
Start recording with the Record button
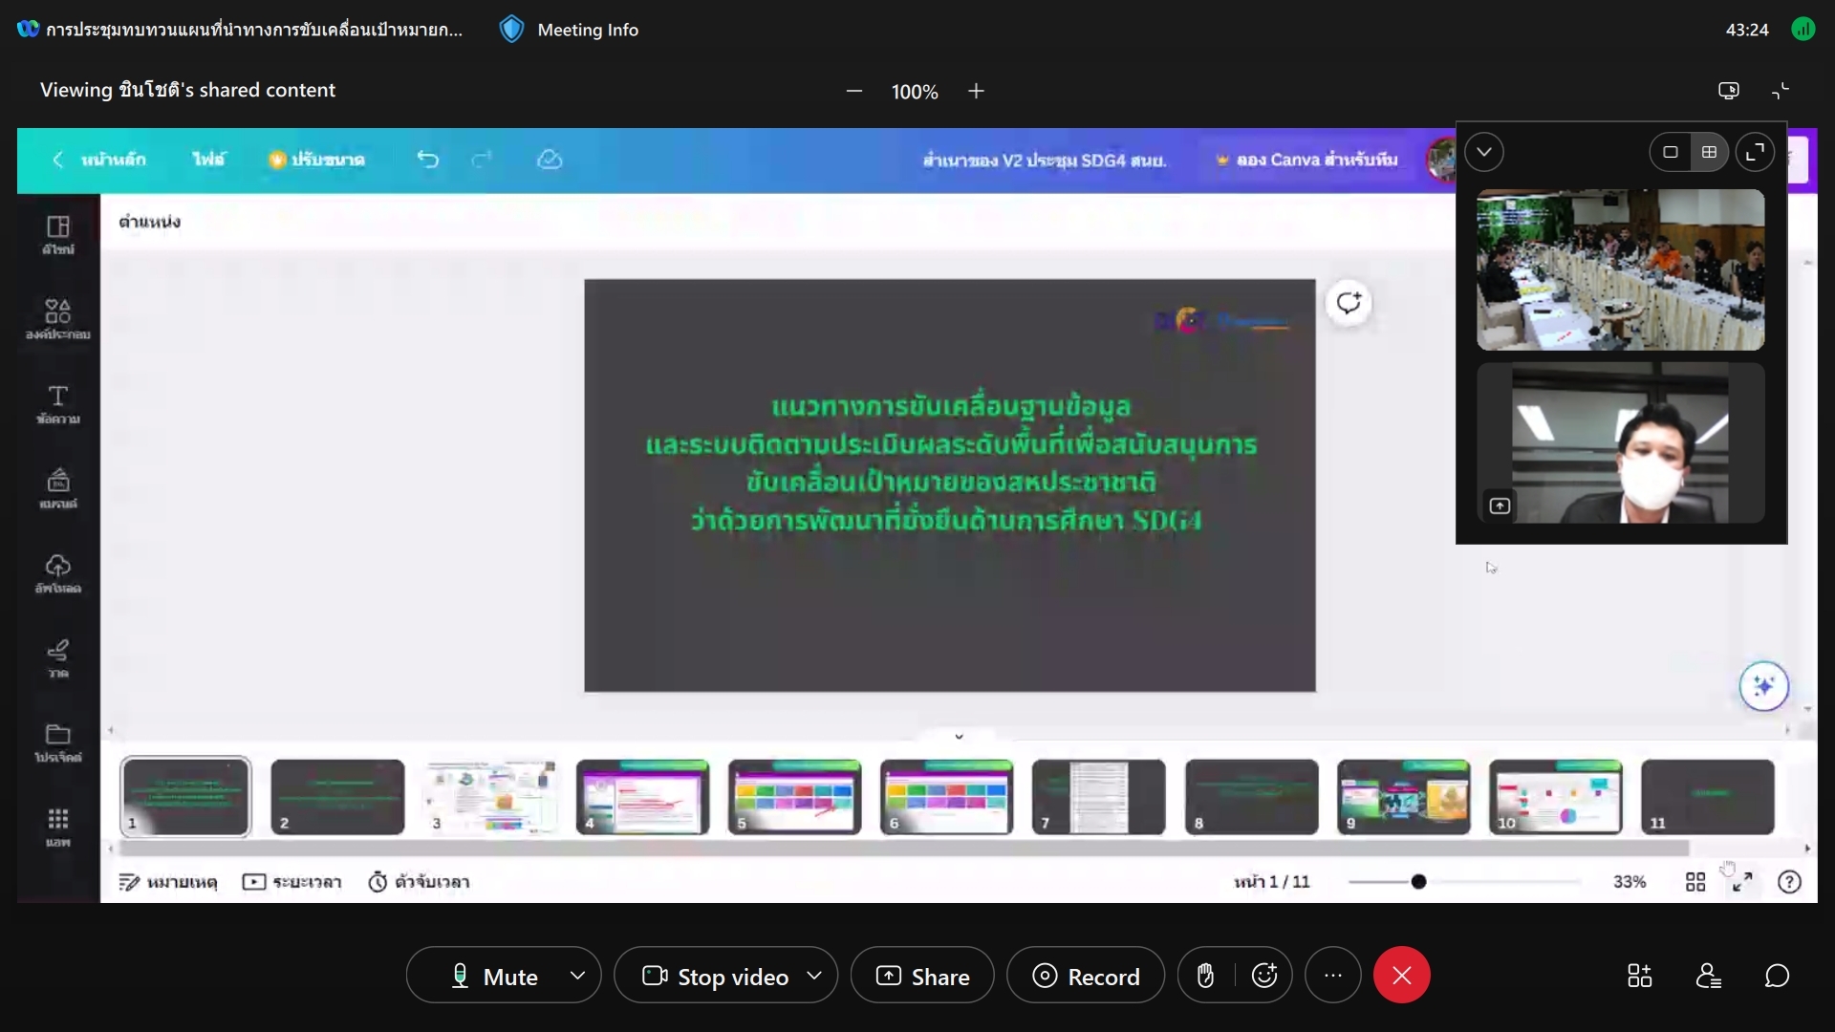tap(1086, 976)
